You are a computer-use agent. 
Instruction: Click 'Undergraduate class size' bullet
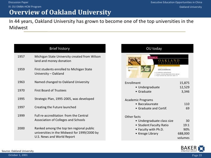[x=154, y=121]
